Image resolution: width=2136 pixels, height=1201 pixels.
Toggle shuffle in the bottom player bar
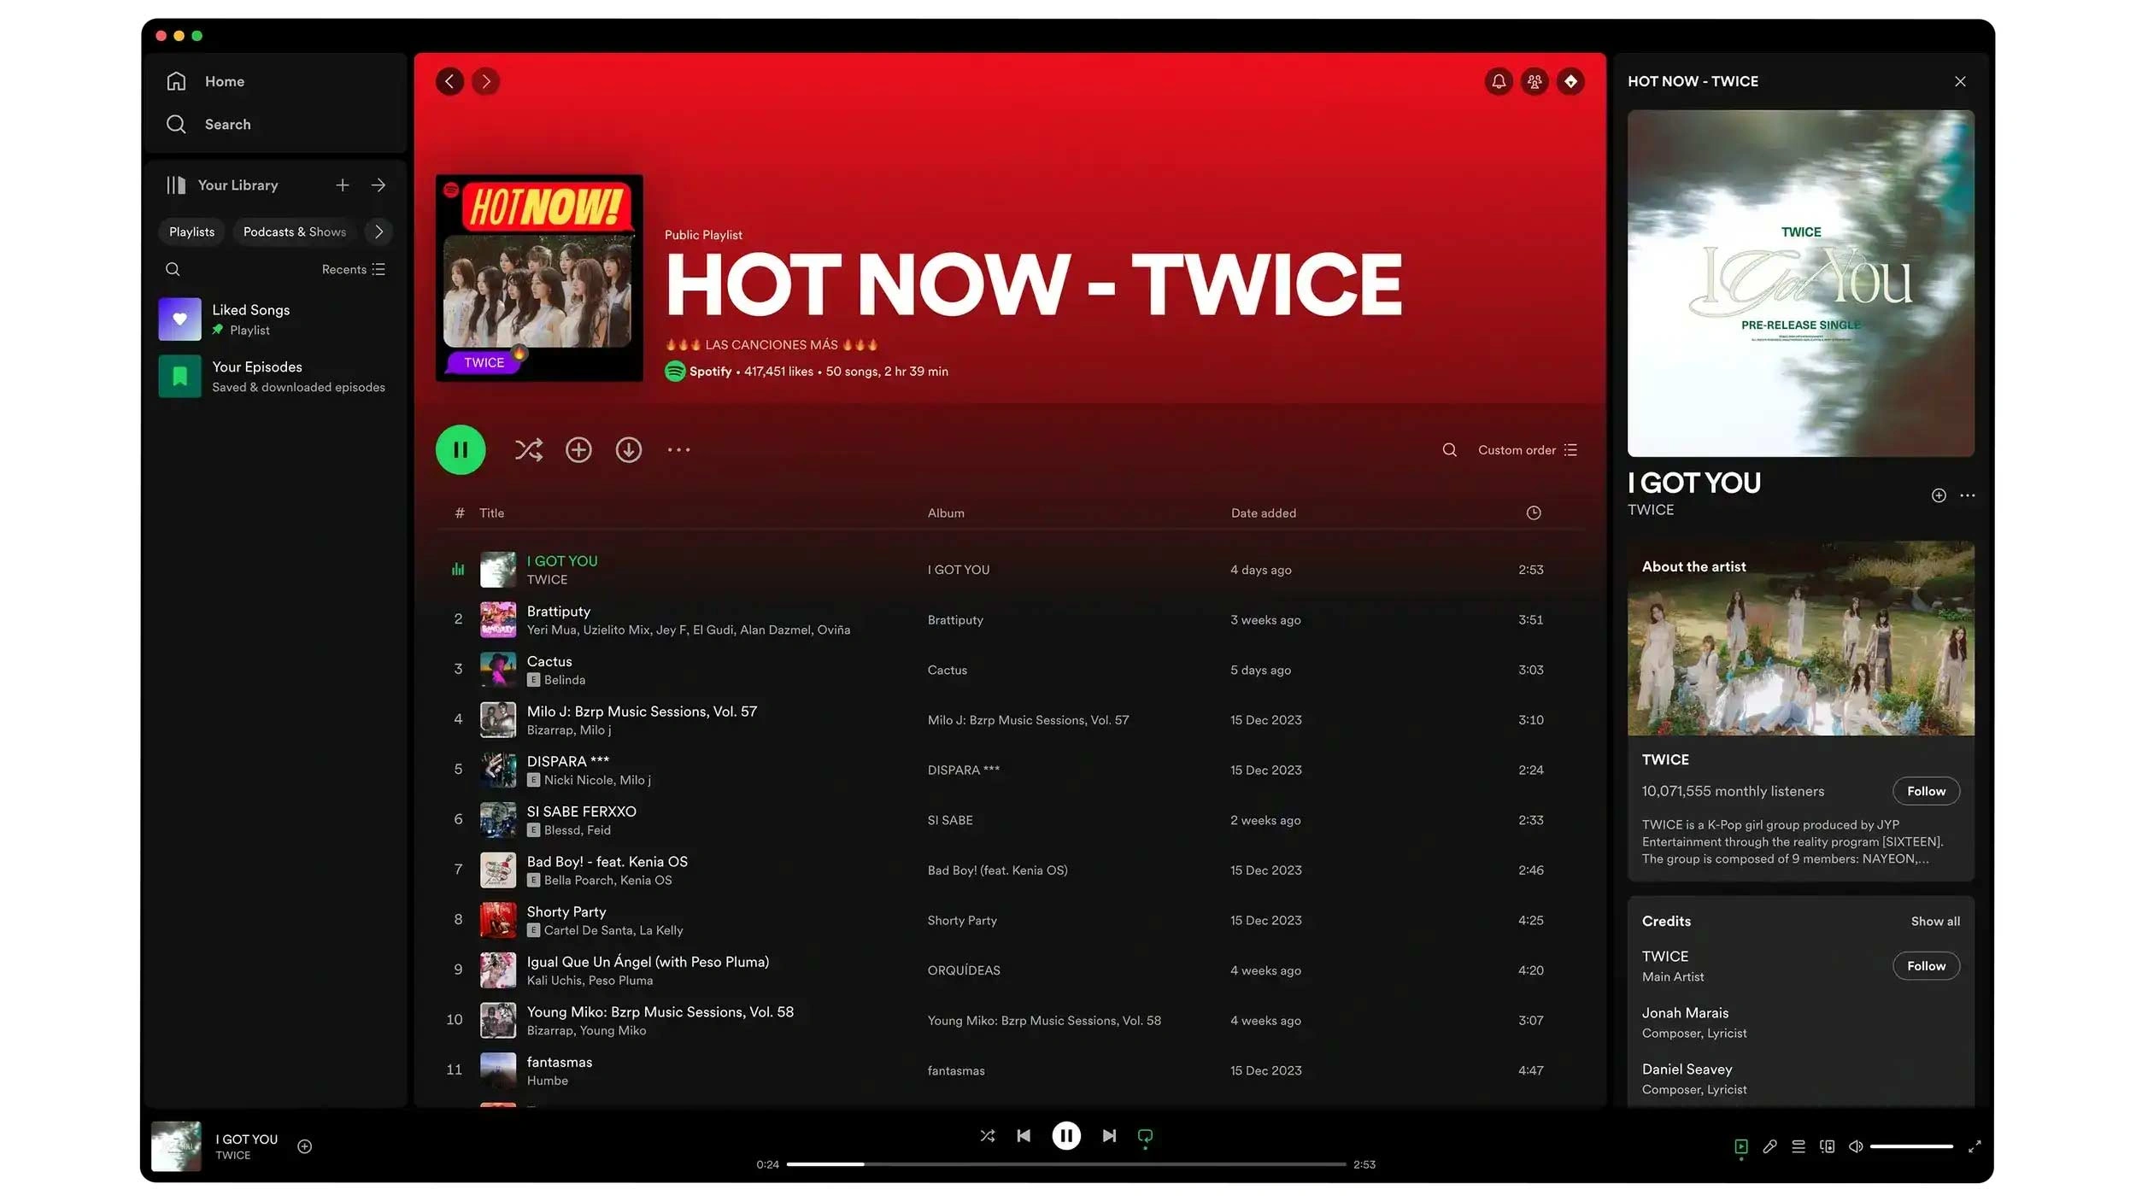(x=987, y=1136)
